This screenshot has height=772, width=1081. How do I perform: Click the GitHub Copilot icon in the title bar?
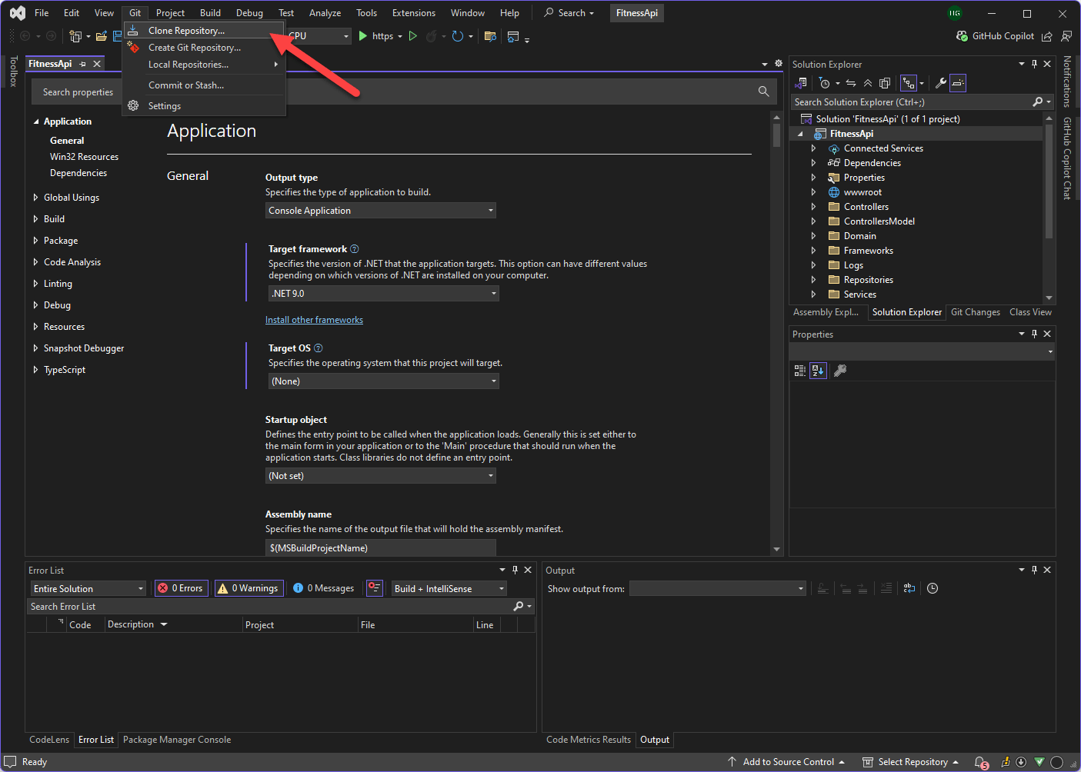click(962, 35)
